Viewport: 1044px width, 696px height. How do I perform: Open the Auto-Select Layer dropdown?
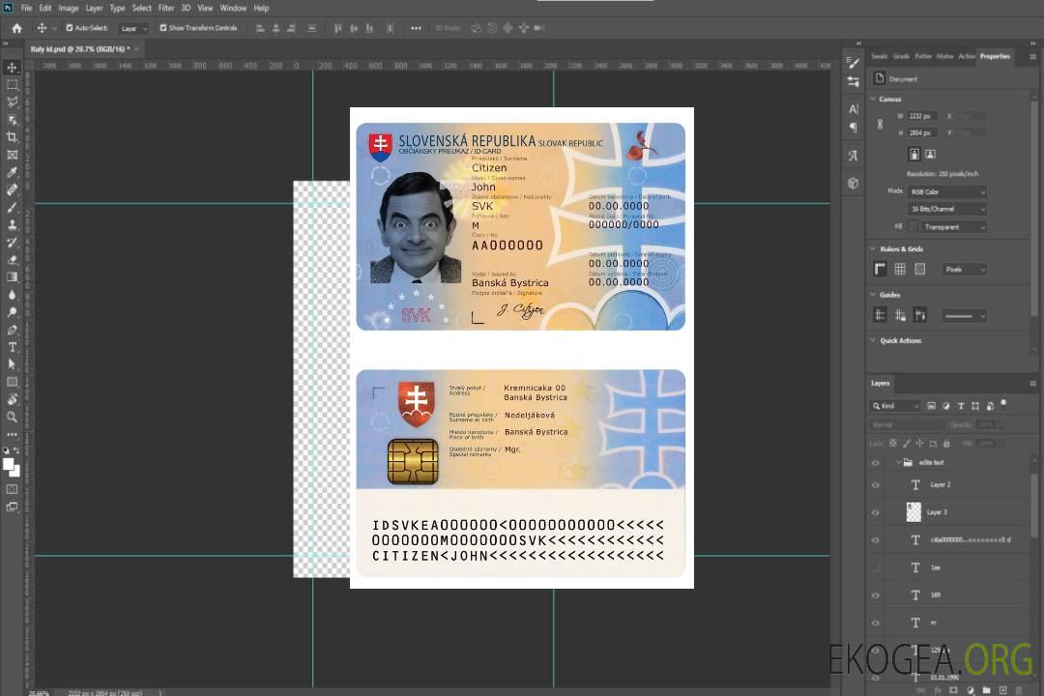point(133,28)
